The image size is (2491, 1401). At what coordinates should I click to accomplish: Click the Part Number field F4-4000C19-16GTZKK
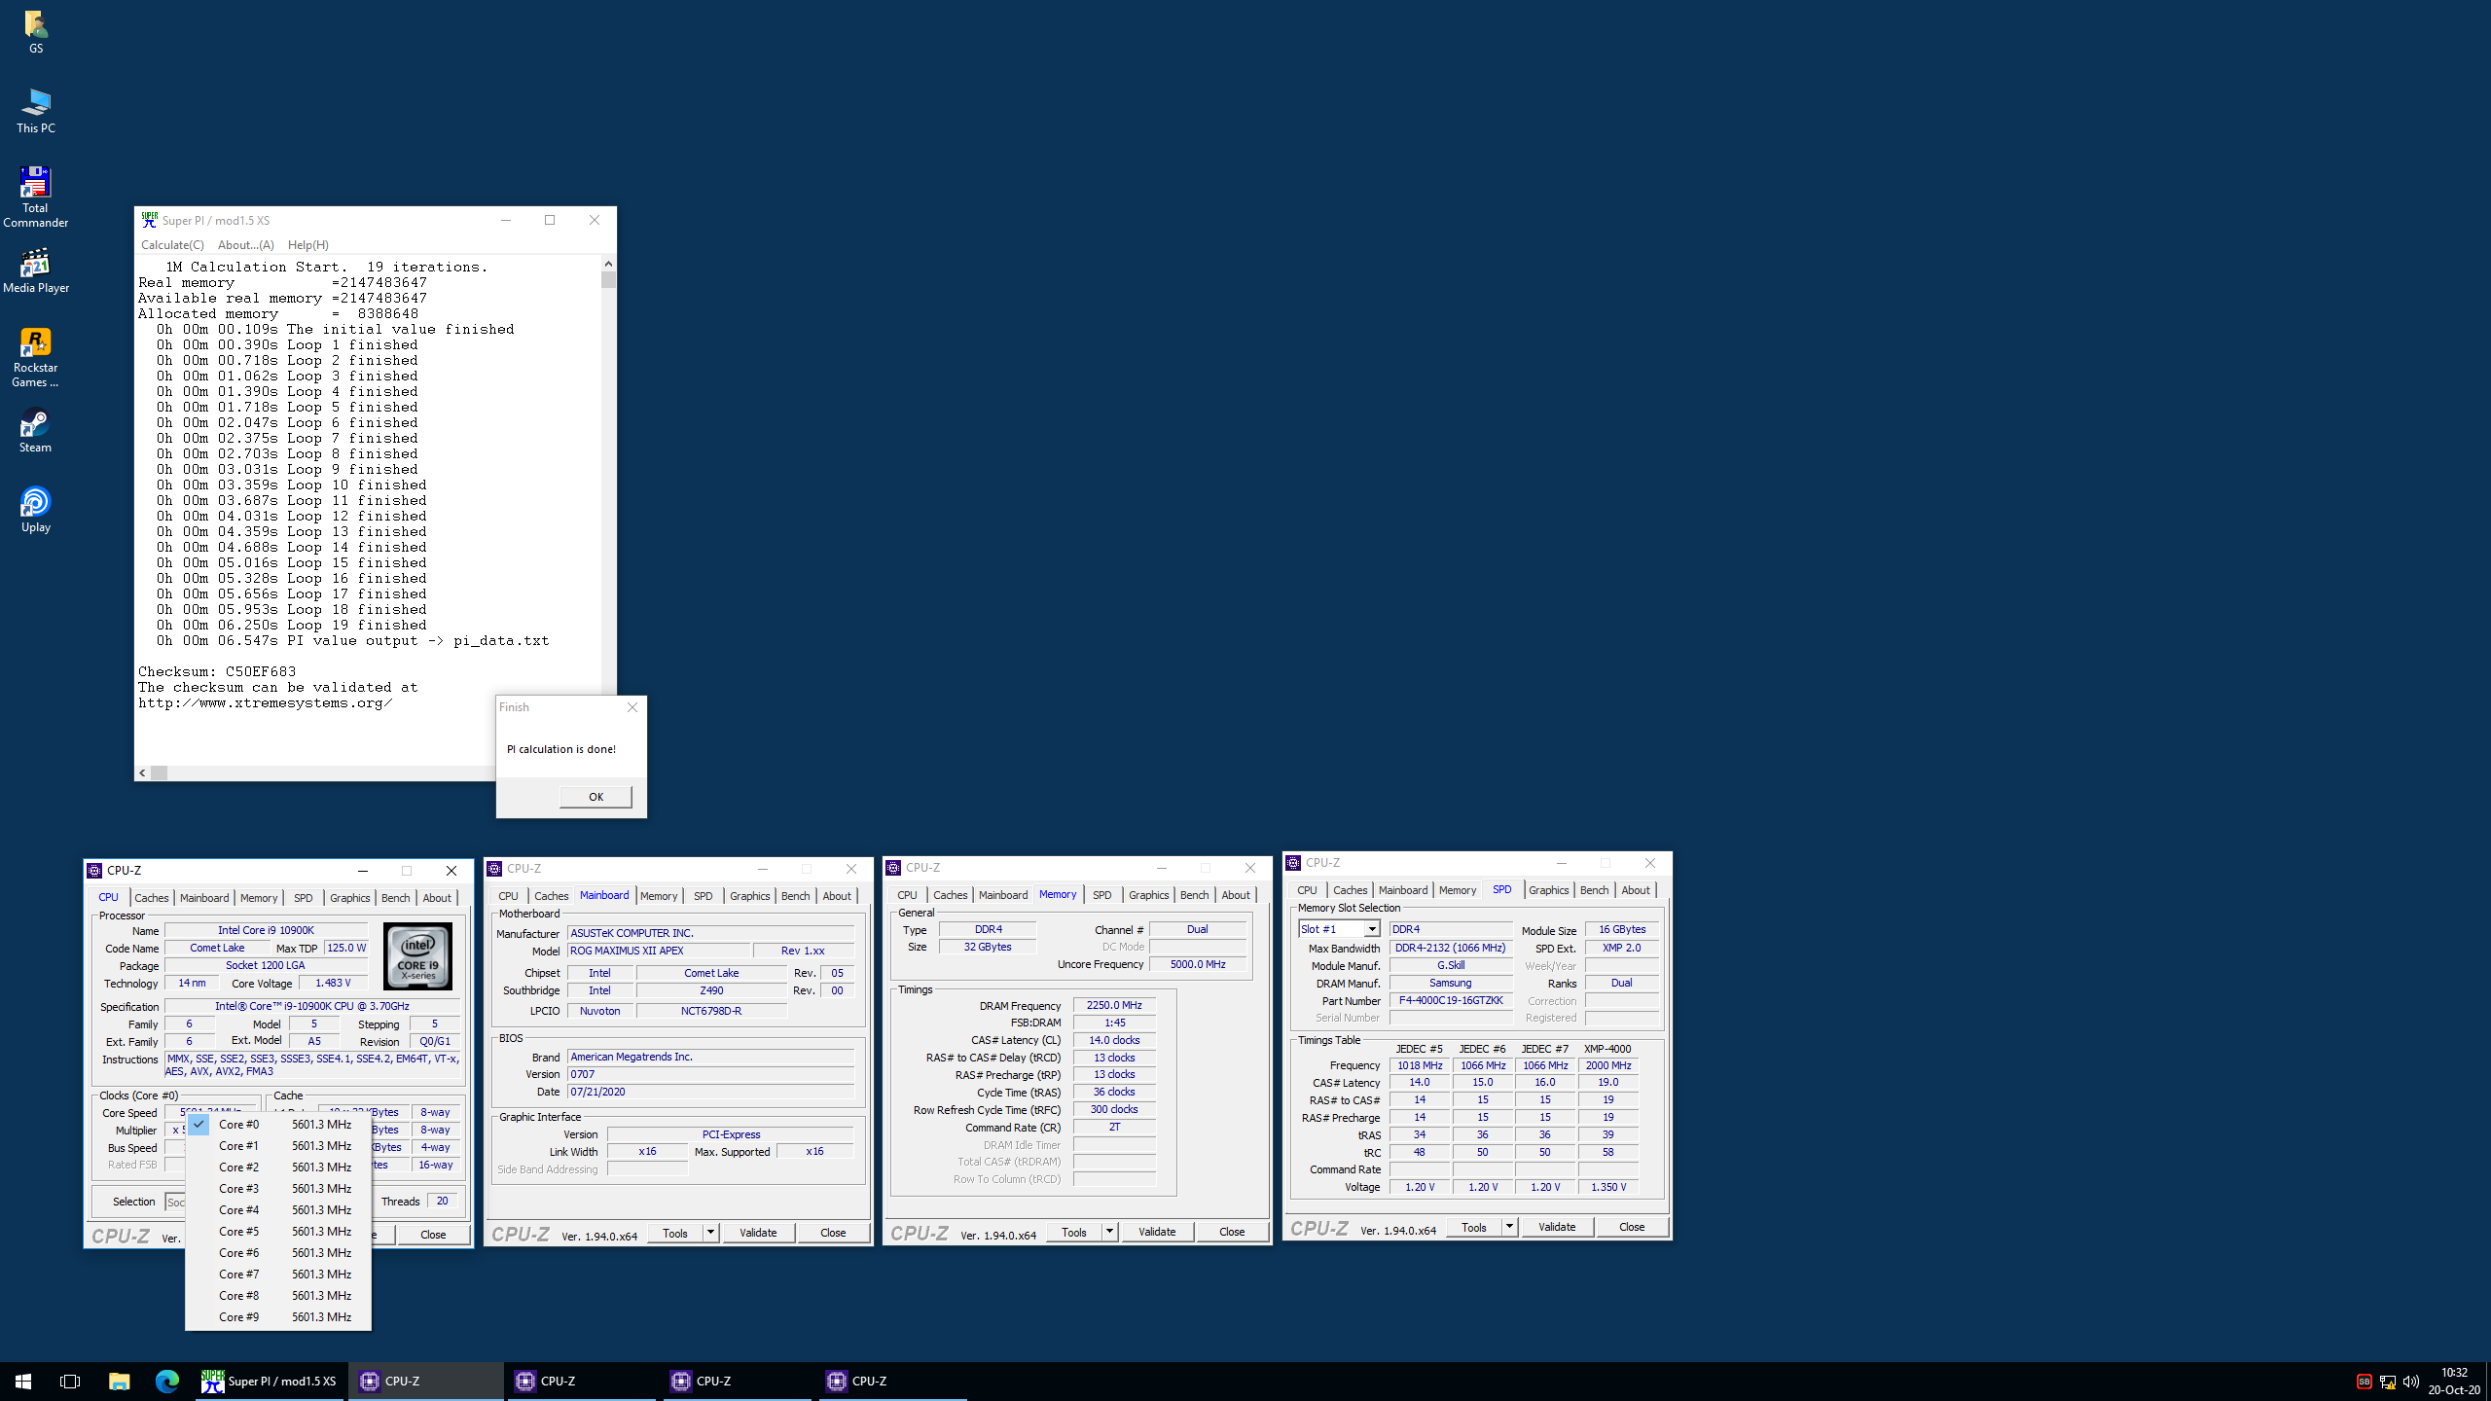[1451, 1000]
